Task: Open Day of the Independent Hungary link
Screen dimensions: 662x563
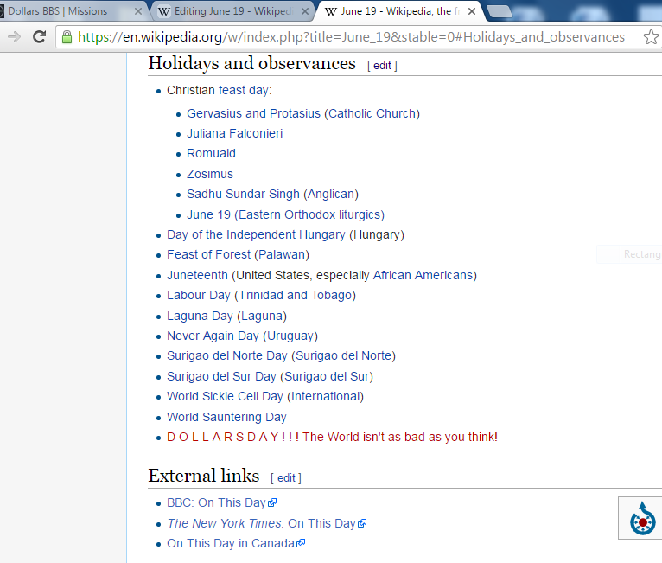Action: [256, 234]
